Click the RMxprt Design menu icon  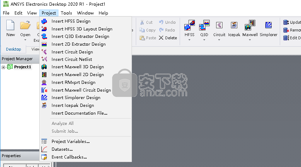44,82
